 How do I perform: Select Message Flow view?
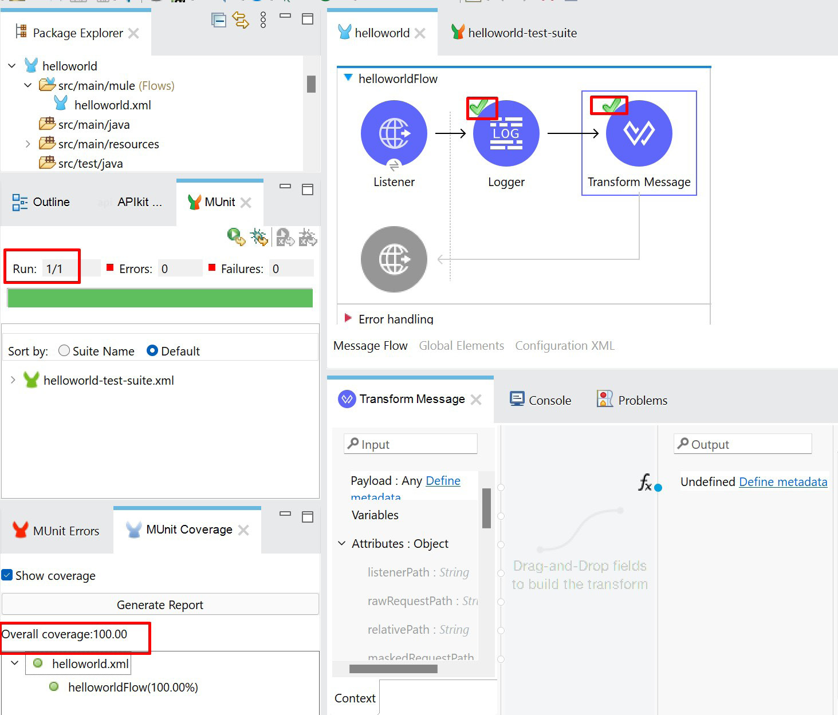click(x=371, y=346)
